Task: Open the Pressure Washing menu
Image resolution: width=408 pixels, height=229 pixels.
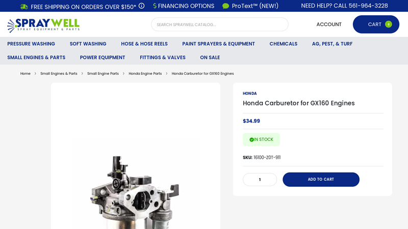Action: point(31,44)
